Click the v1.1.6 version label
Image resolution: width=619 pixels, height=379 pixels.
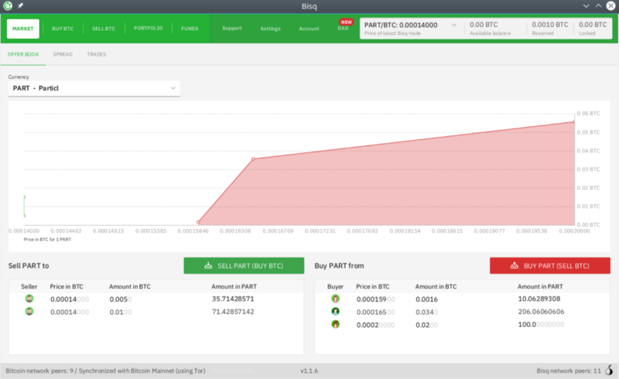(x=309, y=370)
